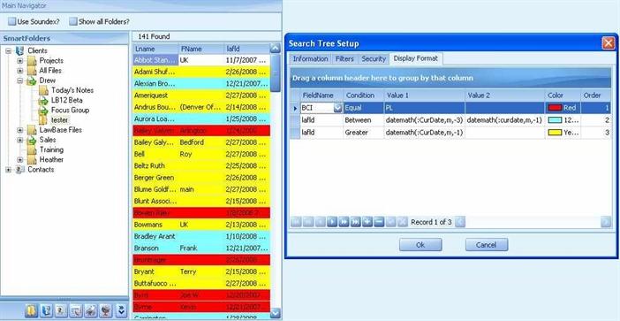Select the person icon in bottom navigation bar
The width and height of the screenshot is (620, 321).
61,310
